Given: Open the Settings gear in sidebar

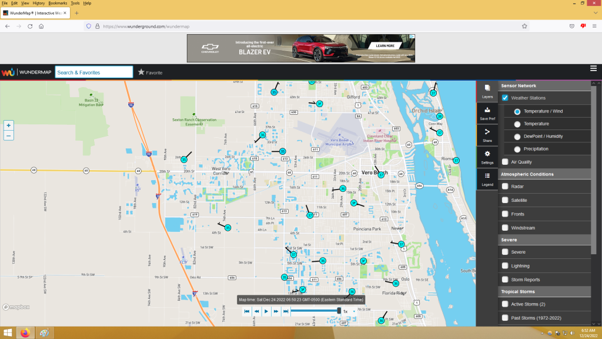Looking at the screenshot, I should [487, 157].
